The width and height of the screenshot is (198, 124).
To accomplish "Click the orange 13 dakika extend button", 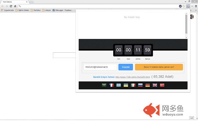I will [x=159, y=67].
